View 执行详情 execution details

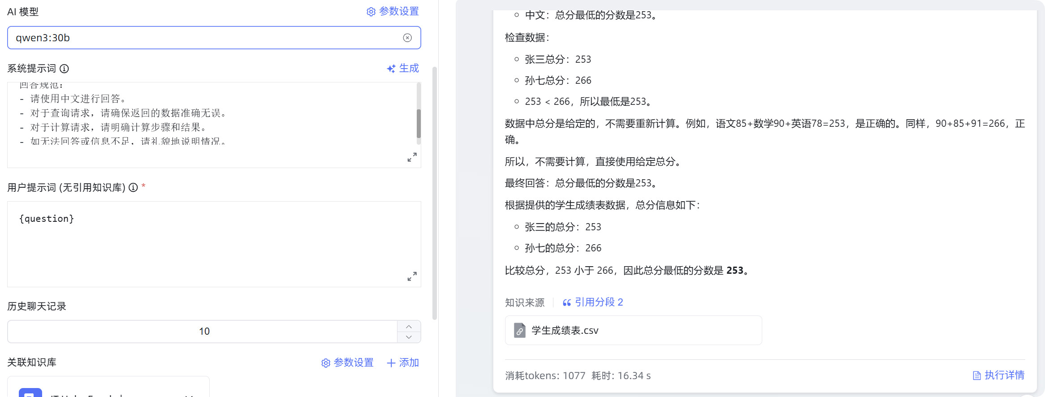998,375
